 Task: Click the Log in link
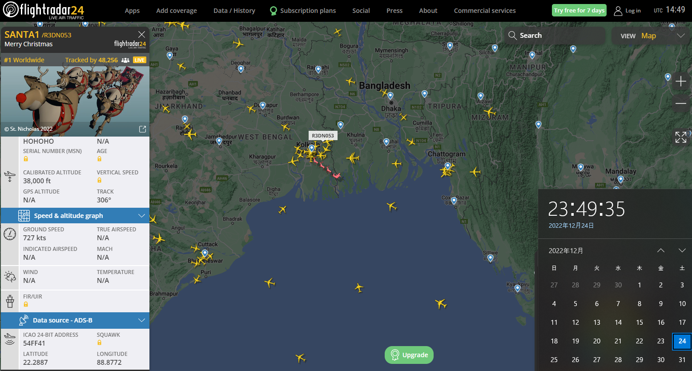coord(633,11)
